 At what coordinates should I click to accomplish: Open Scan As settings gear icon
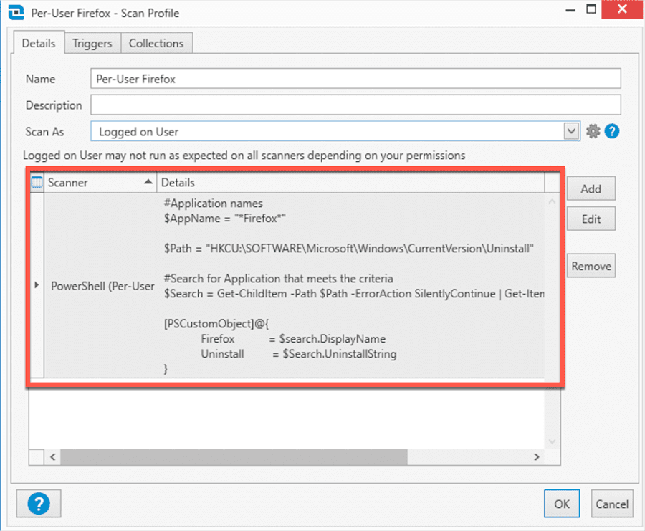pos(593,131)
